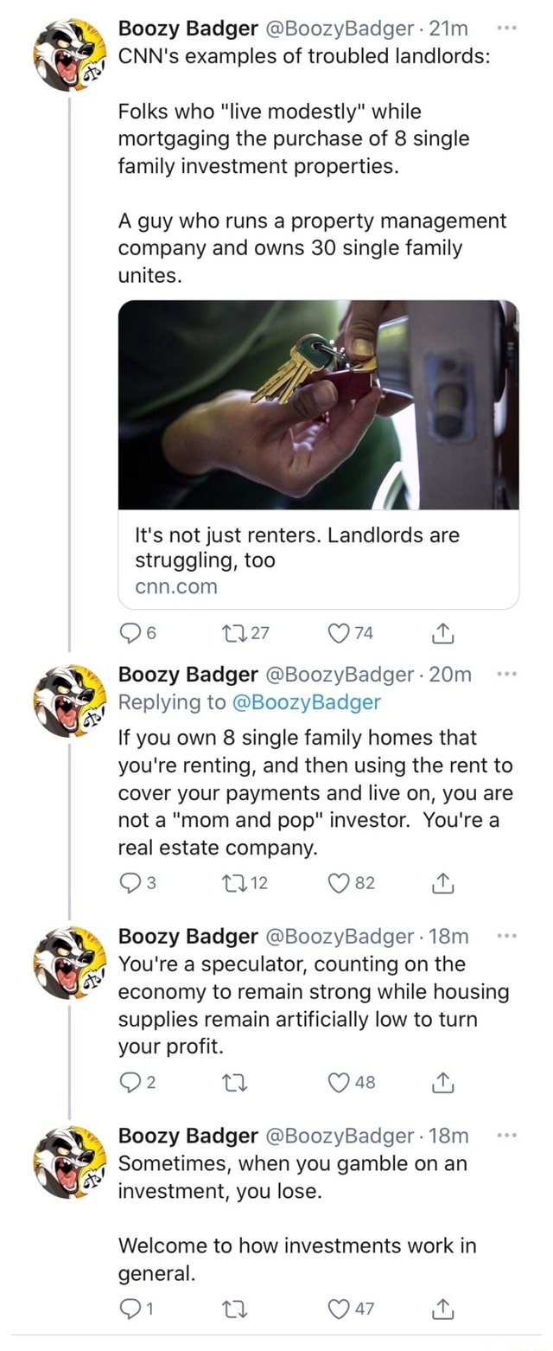Open the share menu on the first tweet
Image resolution: width=553 pixels, height=1351 pixels.
[443, 633]
